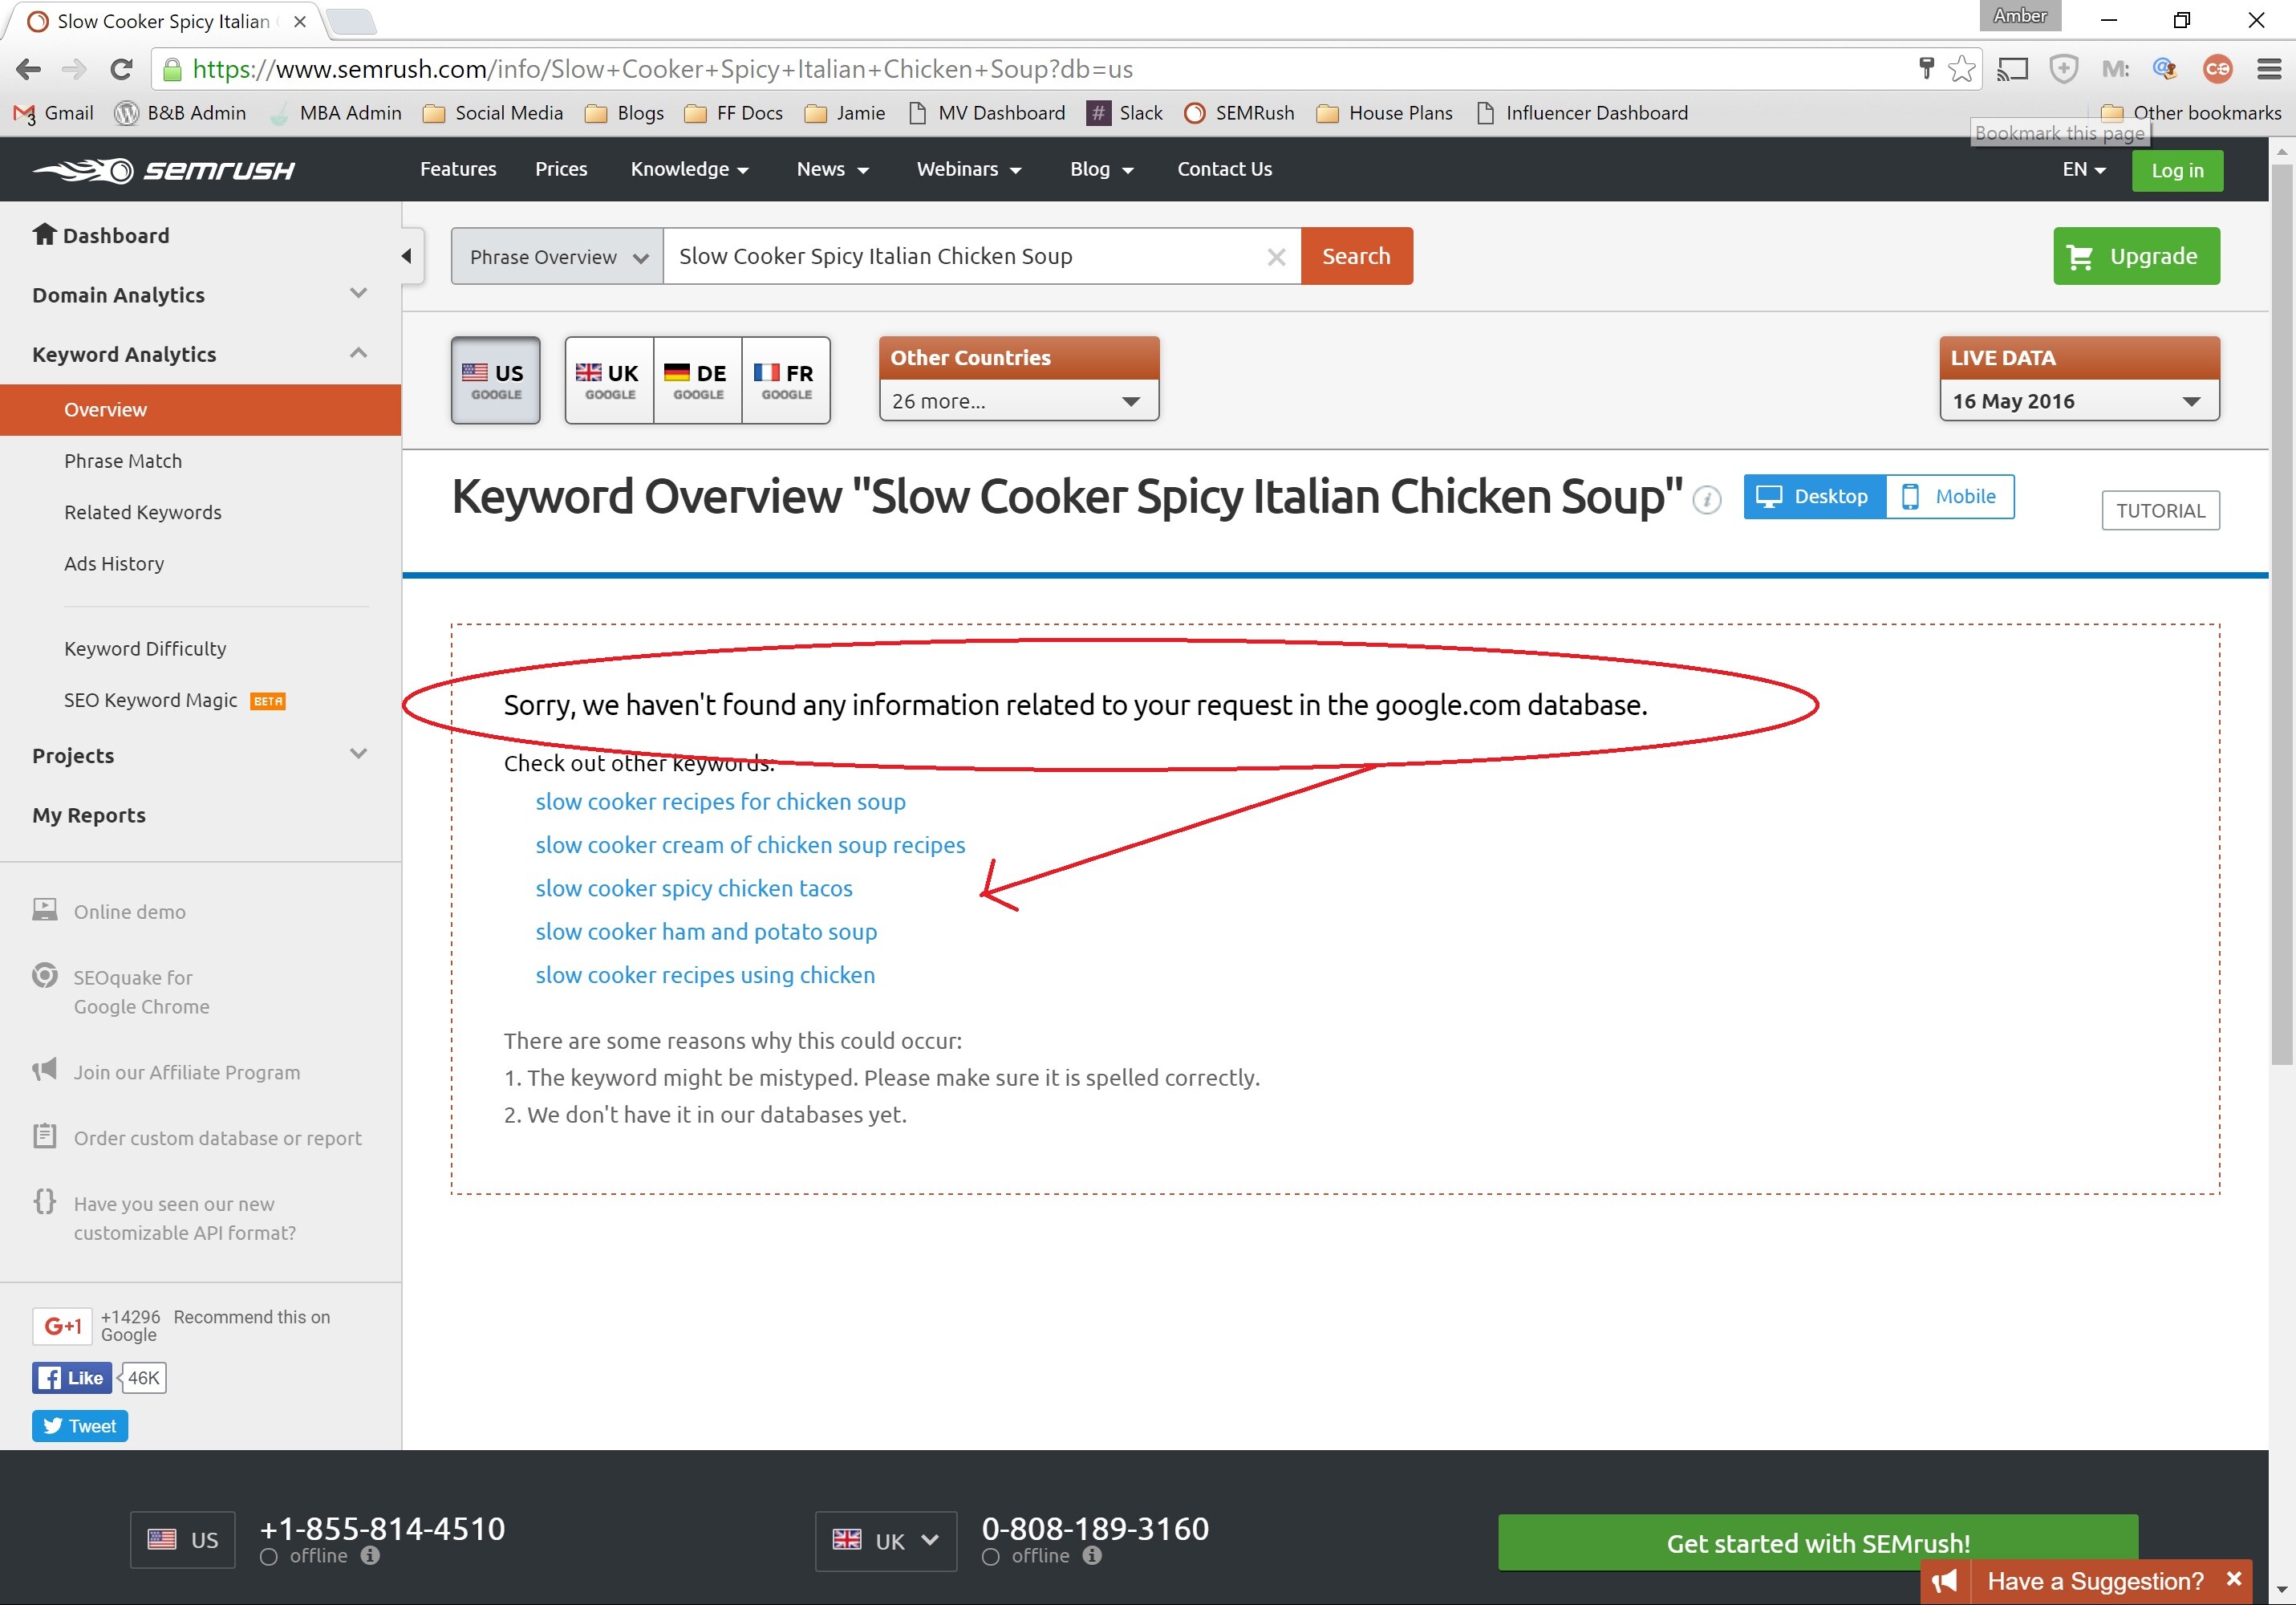Click the info icon beside Keyword Overview title
Viewport: 2296px width, 1605px height.
tap(1706, 499)
